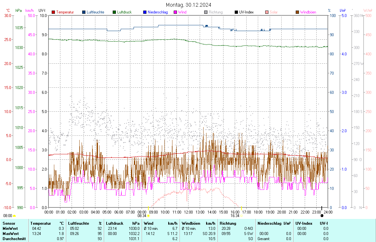Click the Luftdruck column header in table
The width and height of the screenshot is (376, 242).
click(x=114, y=223)
